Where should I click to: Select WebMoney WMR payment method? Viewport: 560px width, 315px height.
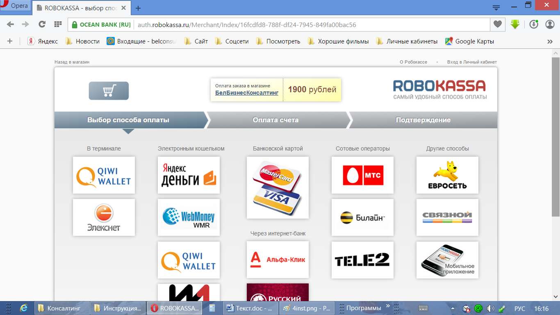pos(189,217)
